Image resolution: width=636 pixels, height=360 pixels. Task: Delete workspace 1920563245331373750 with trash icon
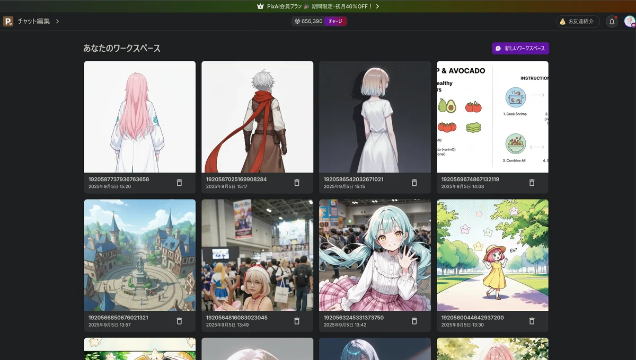(414, 321)
